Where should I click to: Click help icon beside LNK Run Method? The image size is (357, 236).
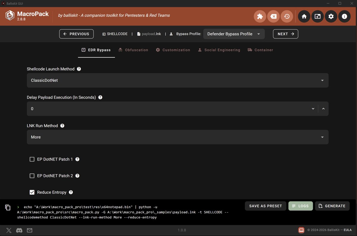tap(62, 126)
